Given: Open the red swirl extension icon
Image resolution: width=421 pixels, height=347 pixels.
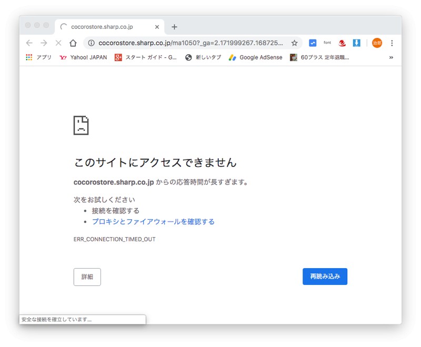Looking at the screenshot, I should 342,43.
